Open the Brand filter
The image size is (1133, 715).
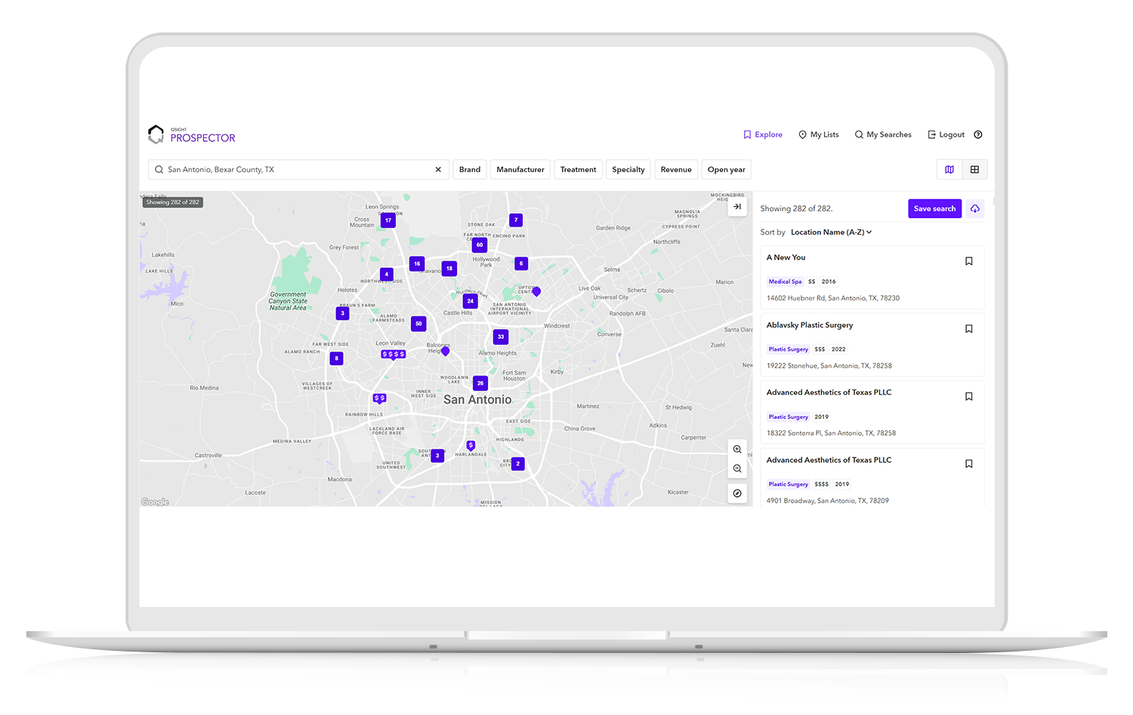pos(470,169)
